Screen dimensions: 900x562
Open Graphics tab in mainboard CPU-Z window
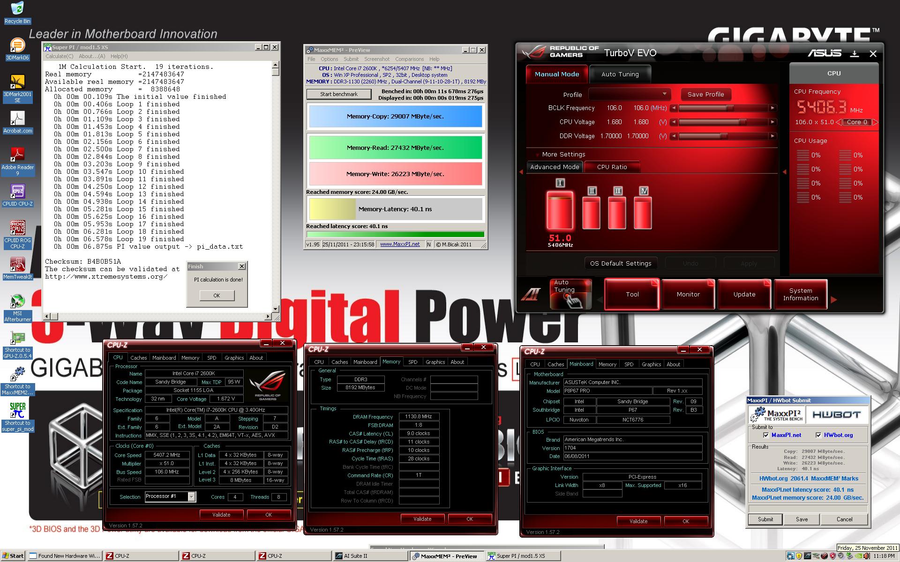click(x=651, y=364)
